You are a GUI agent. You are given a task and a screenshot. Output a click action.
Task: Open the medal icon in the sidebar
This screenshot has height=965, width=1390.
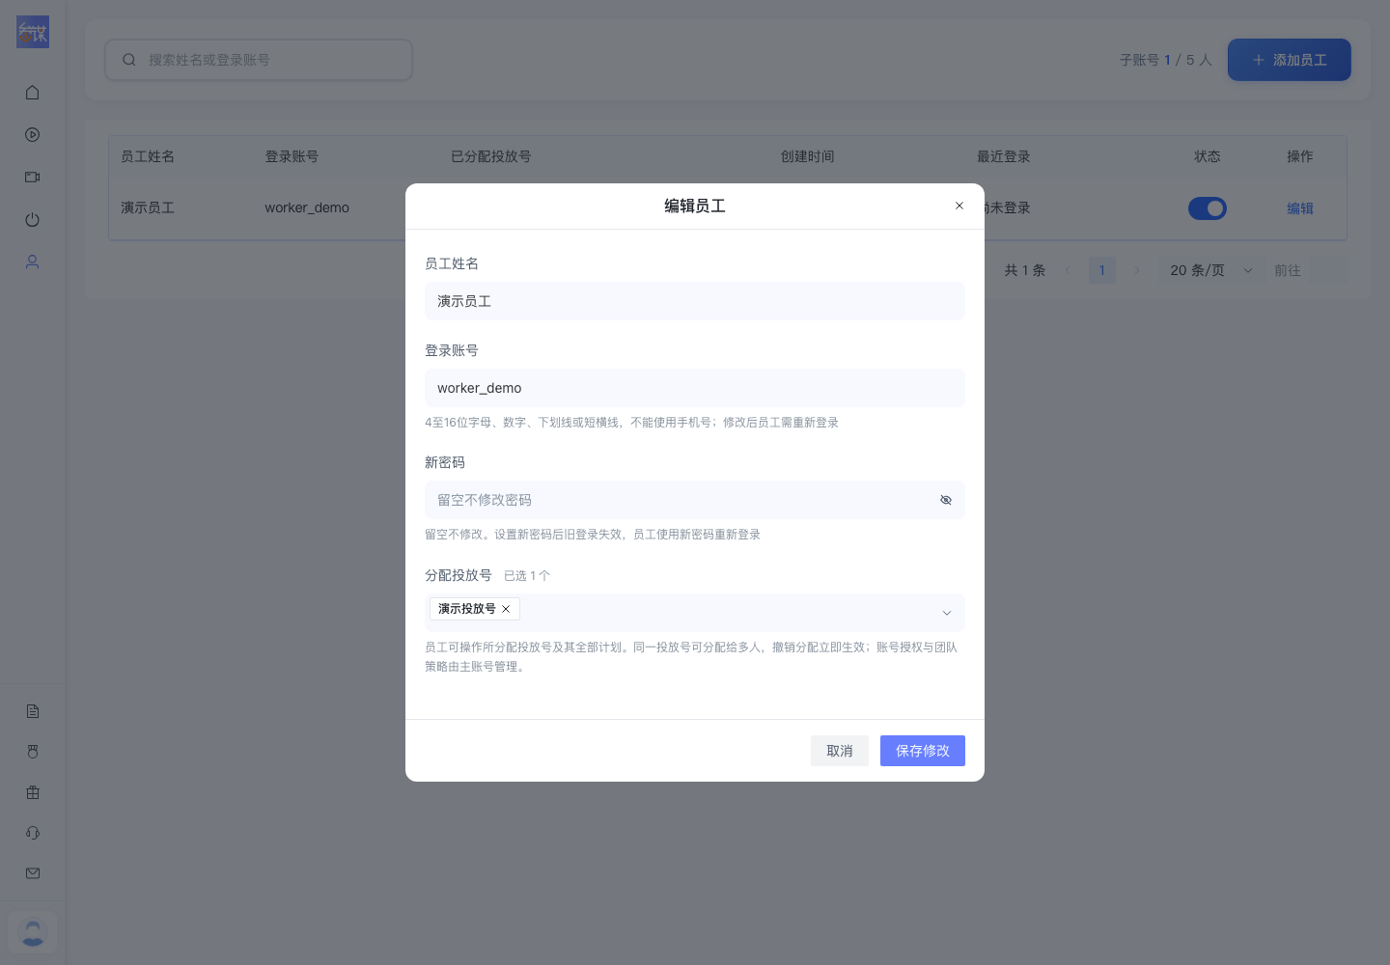point(33,752)
